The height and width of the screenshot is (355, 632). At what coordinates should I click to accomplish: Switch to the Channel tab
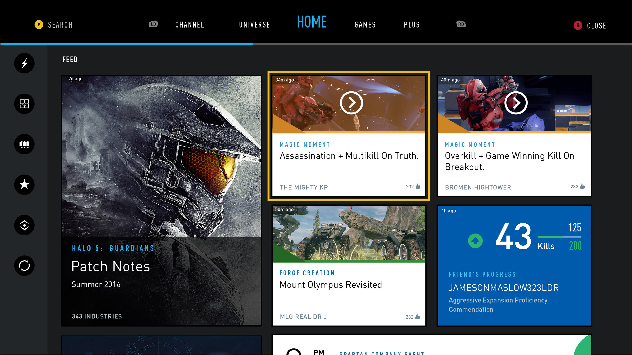[x=190, y=25]
